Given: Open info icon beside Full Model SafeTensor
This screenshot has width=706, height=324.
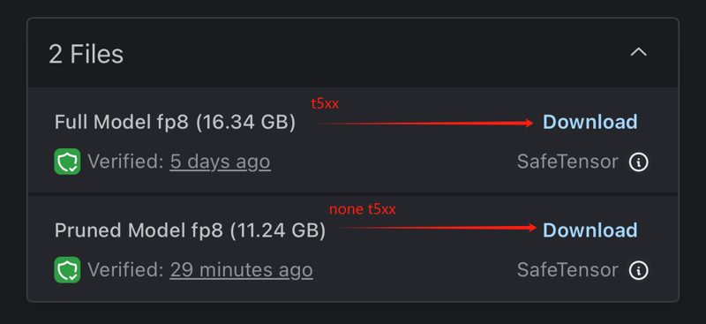Looking at the screenshot, I should pyautogui.click(x=638, y=162).
